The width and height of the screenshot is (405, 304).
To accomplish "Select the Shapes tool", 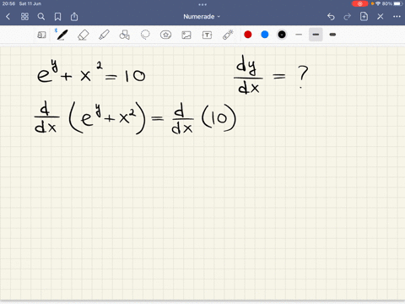I will 124,35.
